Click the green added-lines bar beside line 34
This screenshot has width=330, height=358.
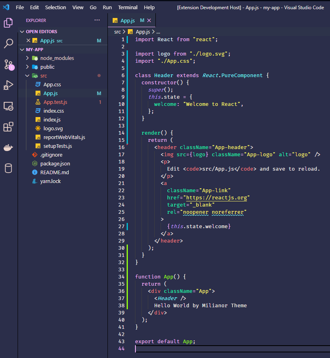127,277
